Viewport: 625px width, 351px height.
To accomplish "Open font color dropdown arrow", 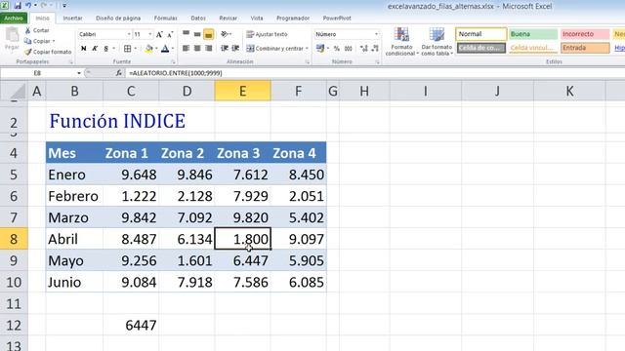I will tap(173, 49).
